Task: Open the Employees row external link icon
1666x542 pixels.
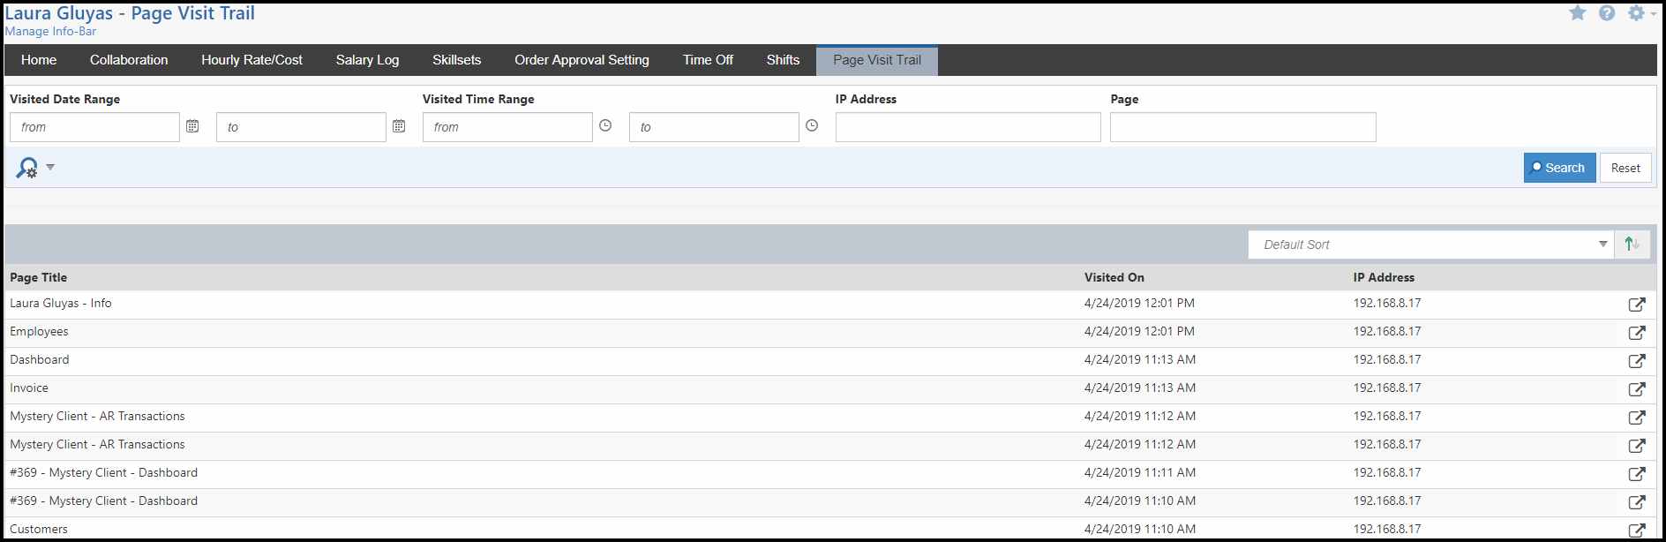Action: point(1636,333)
